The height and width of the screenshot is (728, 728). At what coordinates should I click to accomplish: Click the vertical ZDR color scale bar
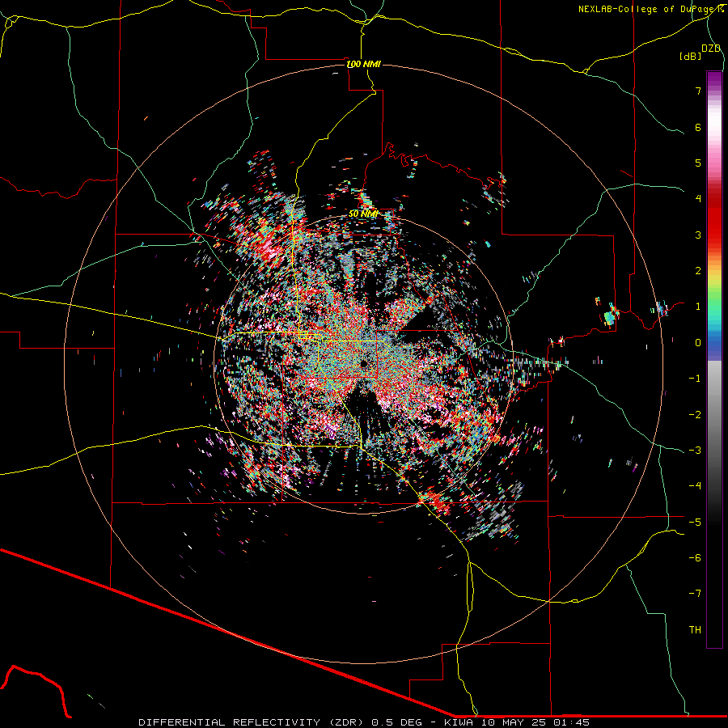coord(714,359)
